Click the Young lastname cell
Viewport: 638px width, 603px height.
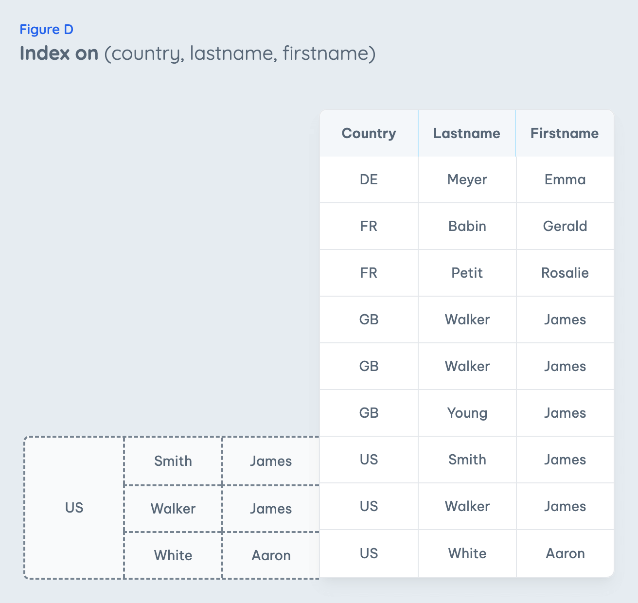(467, 413)
